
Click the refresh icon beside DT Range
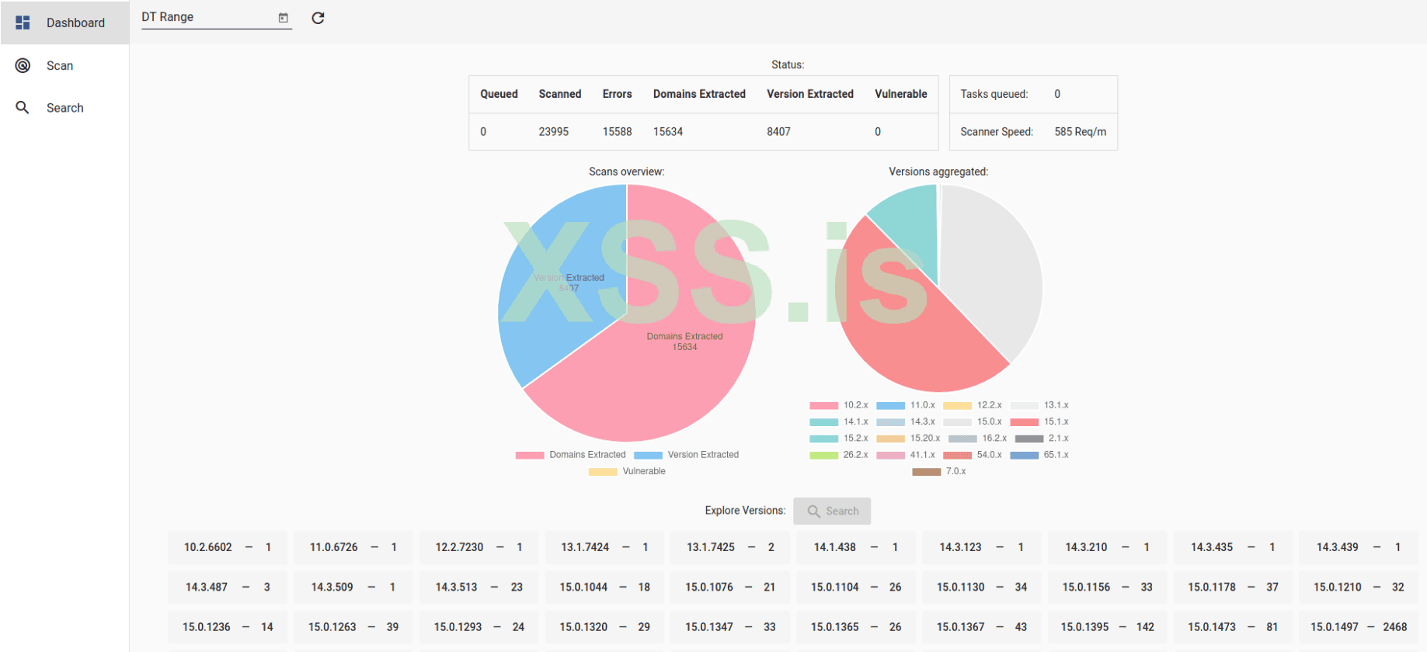coord(318,18)
